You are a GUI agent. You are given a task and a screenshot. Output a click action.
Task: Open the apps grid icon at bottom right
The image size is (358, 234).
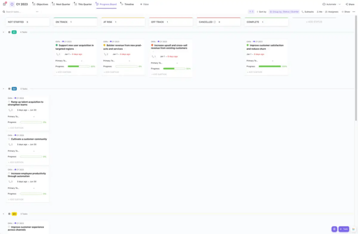point(353,229)
